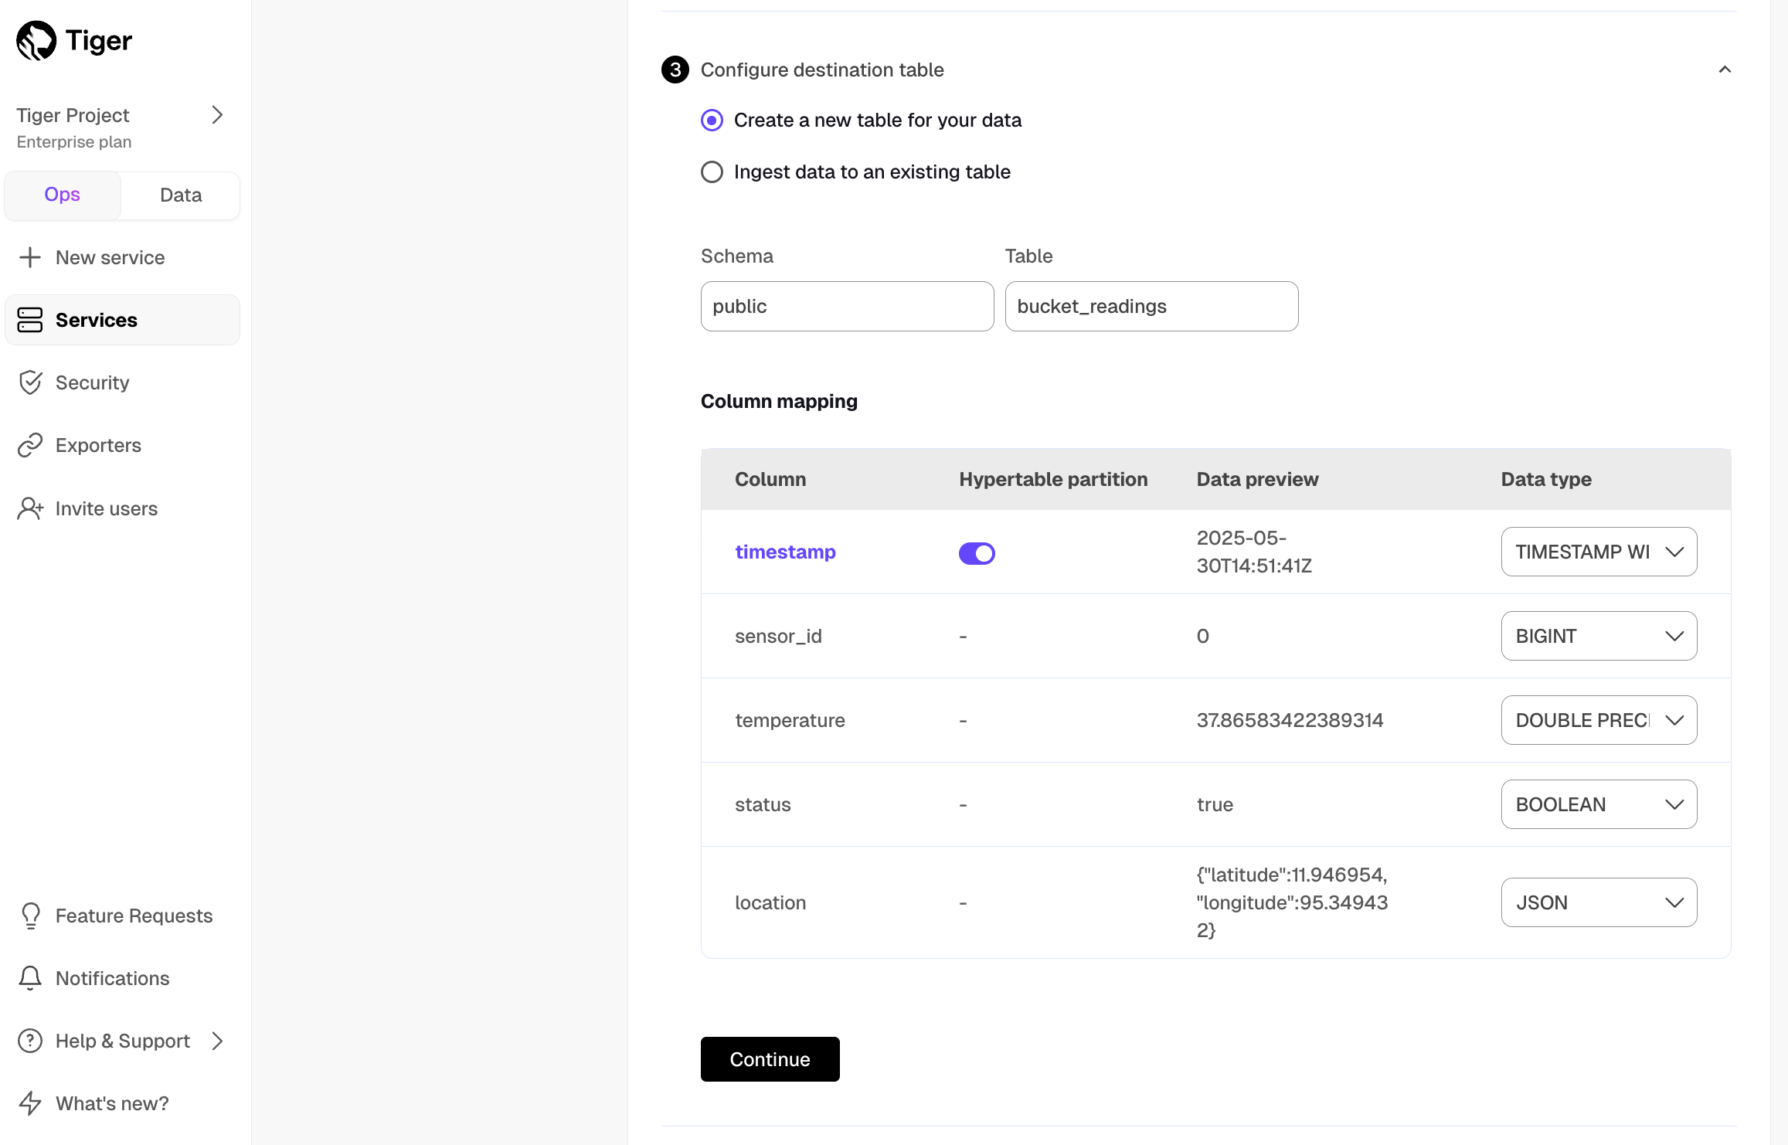Click the Invite users person icon
The width and height of the screenshot is (1788, 1145).
coord(30,508)
